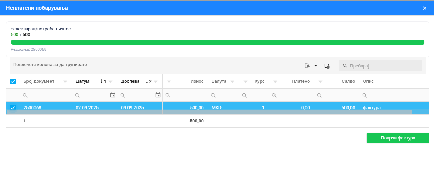Open the column chooser icon
Screen dimensions: 434x176
tap(327, 66)
